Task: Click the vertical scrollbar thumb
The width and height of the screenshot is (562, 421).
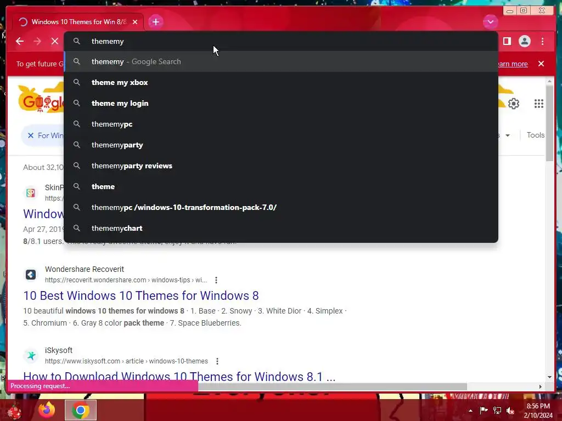Action: (549, 123)
